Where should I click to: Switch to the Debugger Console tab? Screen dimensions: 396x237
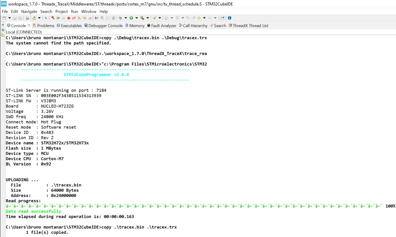pos(103,25)
